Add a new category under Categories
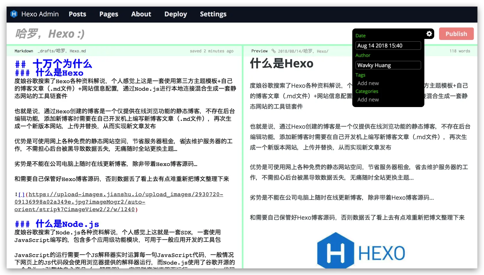 click(368, 100)
